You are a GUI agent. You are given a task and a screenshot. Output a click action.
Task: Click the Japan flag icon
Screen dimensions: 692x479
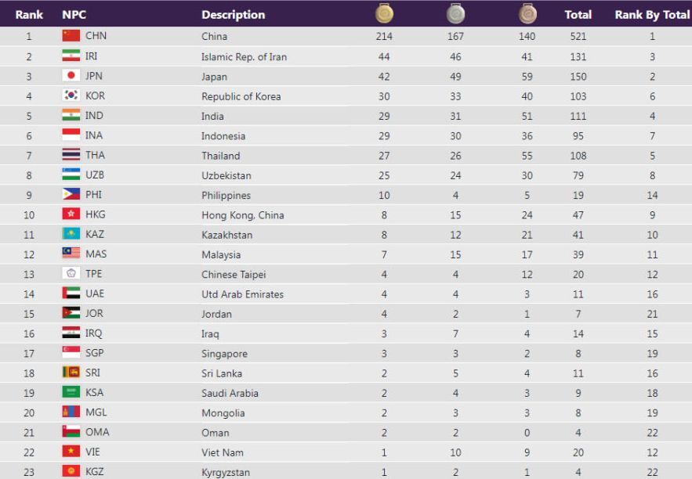coord(71,76)
